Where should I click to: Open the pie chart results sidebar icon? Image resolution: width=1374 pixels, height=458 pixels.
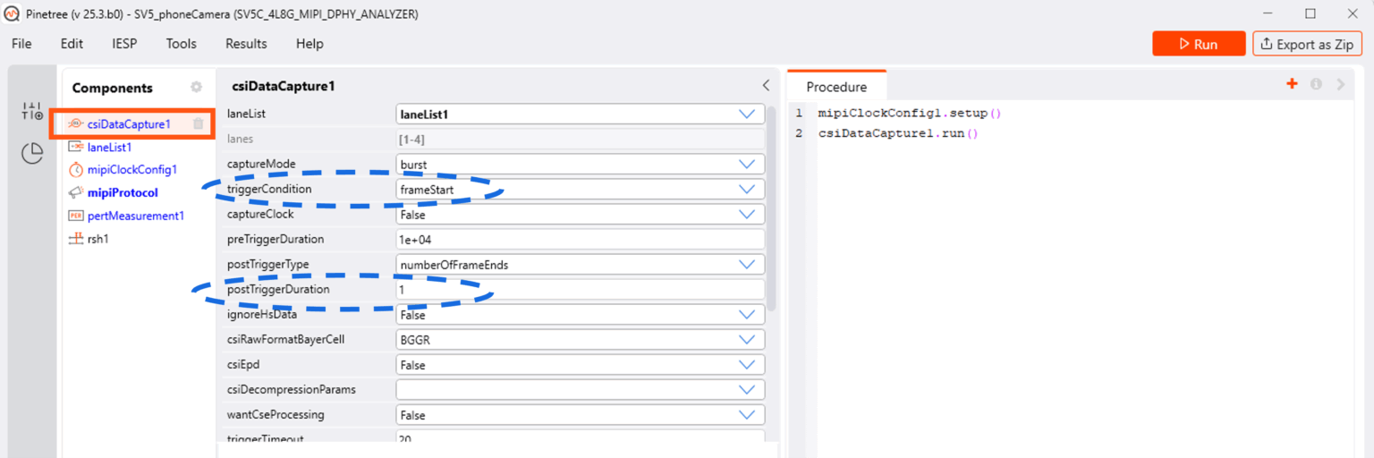pos(32,154)
